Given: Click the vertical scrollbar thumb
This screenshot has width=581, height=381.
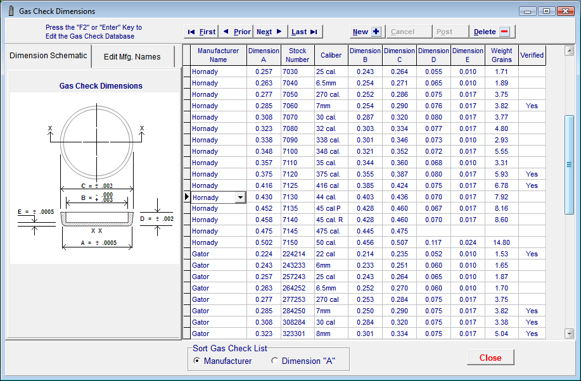Looking at the screenshot, I should click(569, 165).
